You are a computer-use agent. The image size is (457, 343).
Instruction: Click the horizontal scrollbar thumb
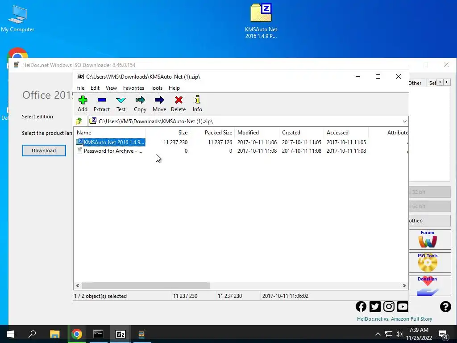[x=145, y=285]
